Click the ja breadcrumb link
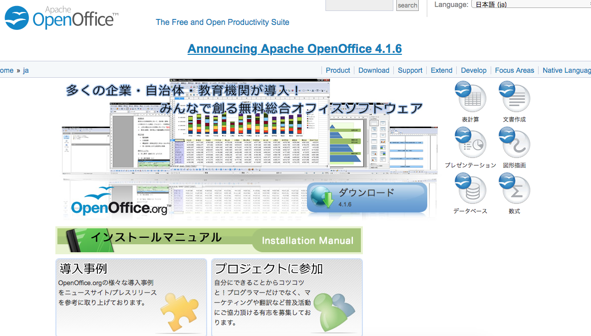Image resolution: width=591 pixels, height=336 pixels. tap(26, 70)
